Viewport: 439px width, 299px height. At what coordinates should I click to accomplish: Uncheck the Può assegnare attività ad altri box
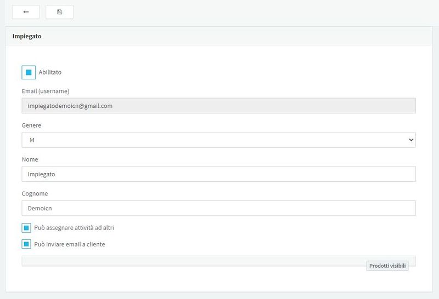tap(26, 228)
